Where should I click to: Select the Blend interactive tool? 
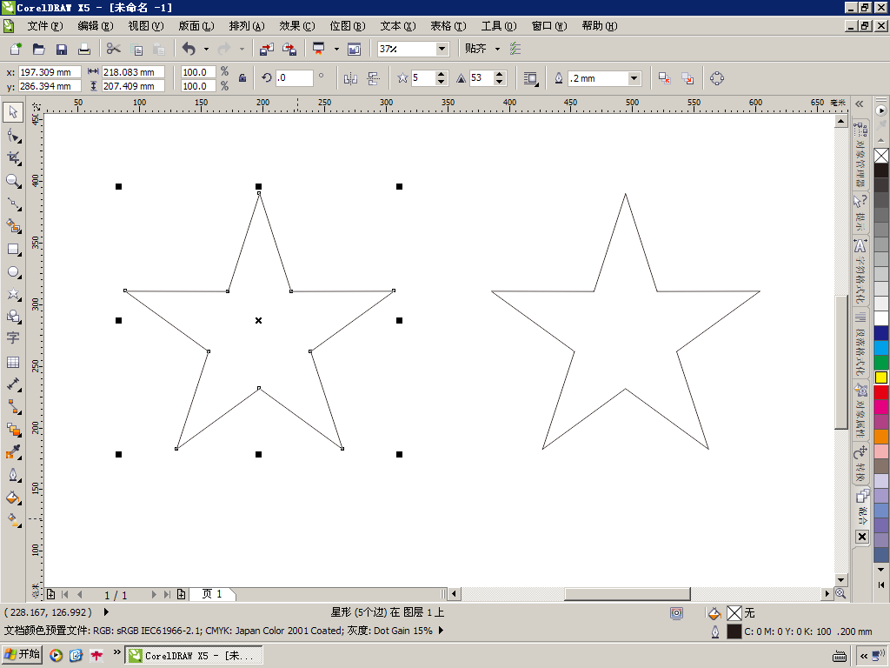[13, 430]
